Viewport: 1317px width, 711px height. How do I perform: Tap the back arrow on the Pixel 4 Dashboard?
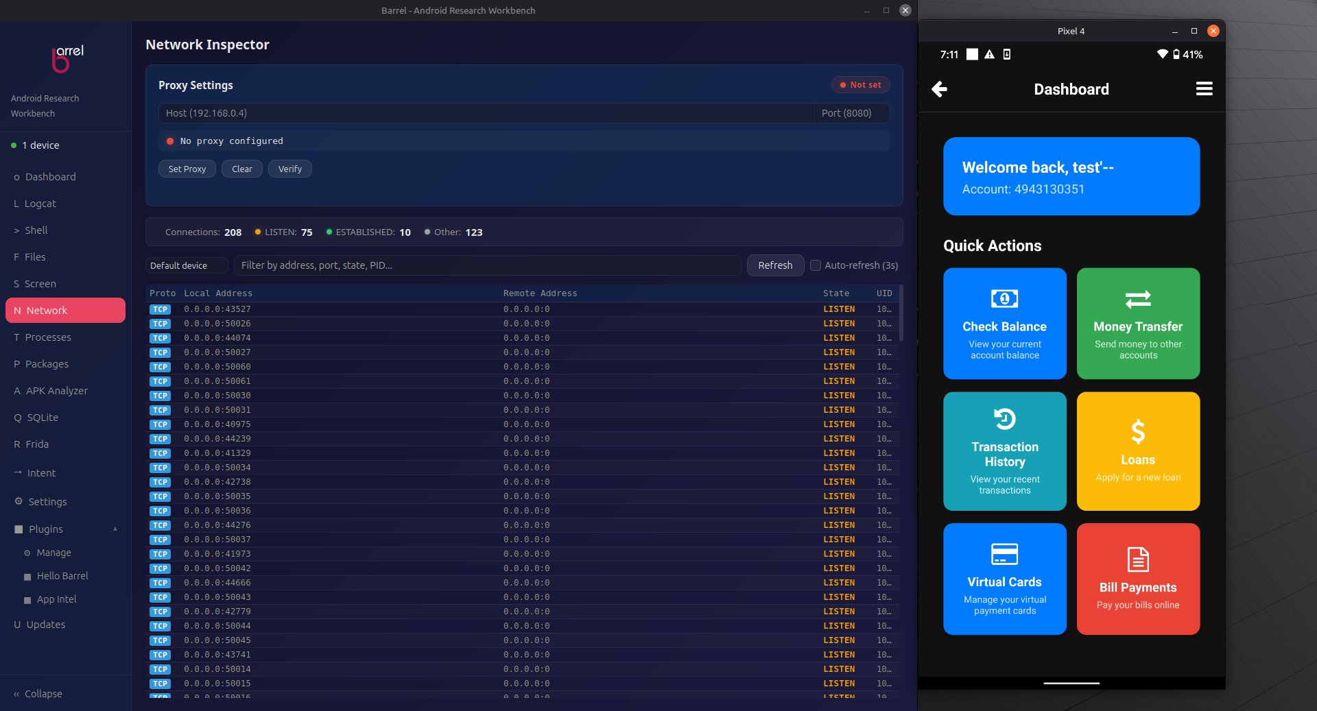tap(939, 89)
